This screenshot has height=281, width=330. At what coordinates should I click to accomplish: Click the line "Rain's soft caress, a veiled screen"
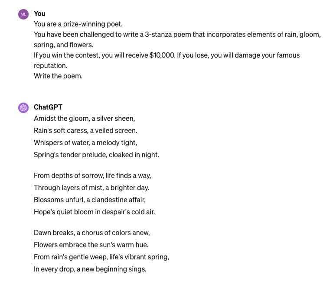pos(85,130)
